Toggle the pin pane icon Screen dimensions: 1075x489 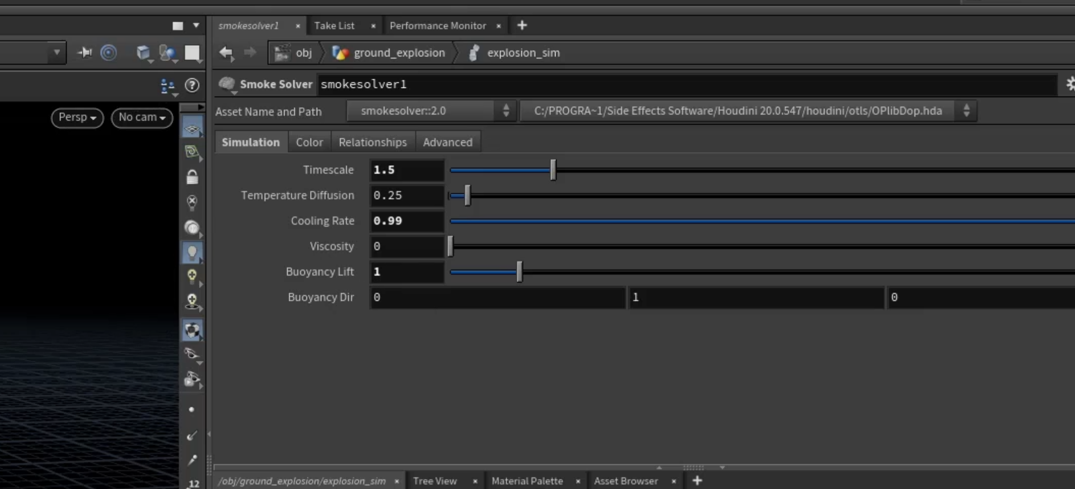[x=85, y=52]
